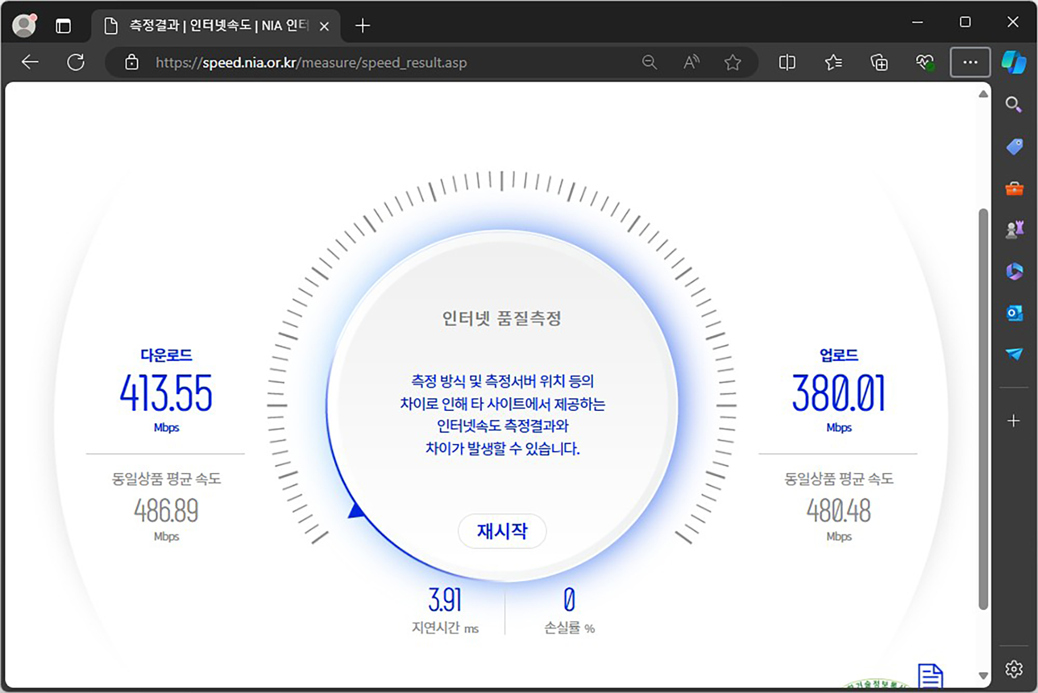Open Settings and more menu

click(x=970, y=62)
